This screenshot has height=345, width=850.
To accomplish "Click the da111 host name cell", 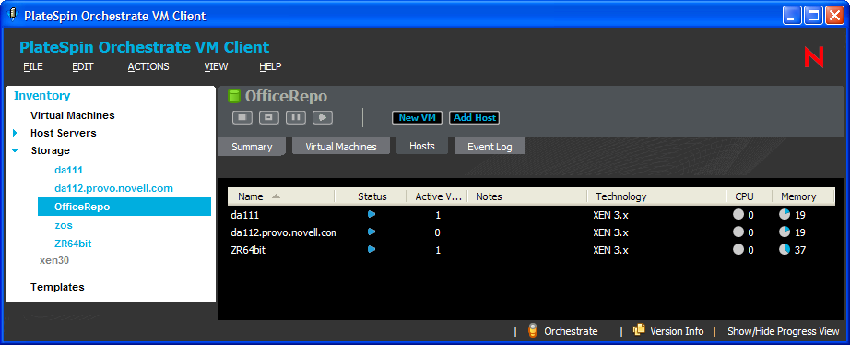I will click(x=244, y=215).
